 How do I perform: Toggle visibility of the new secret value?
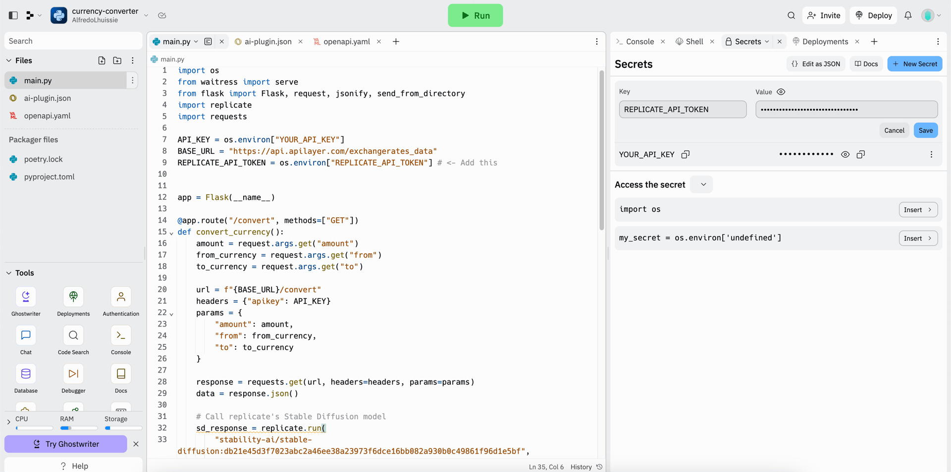coord(781,92)
